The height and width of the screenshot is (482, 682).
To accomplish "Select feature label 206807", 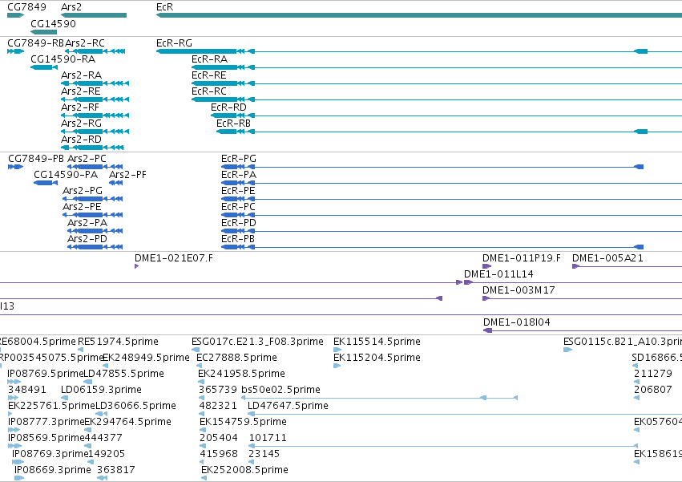I will pos(653,391).
